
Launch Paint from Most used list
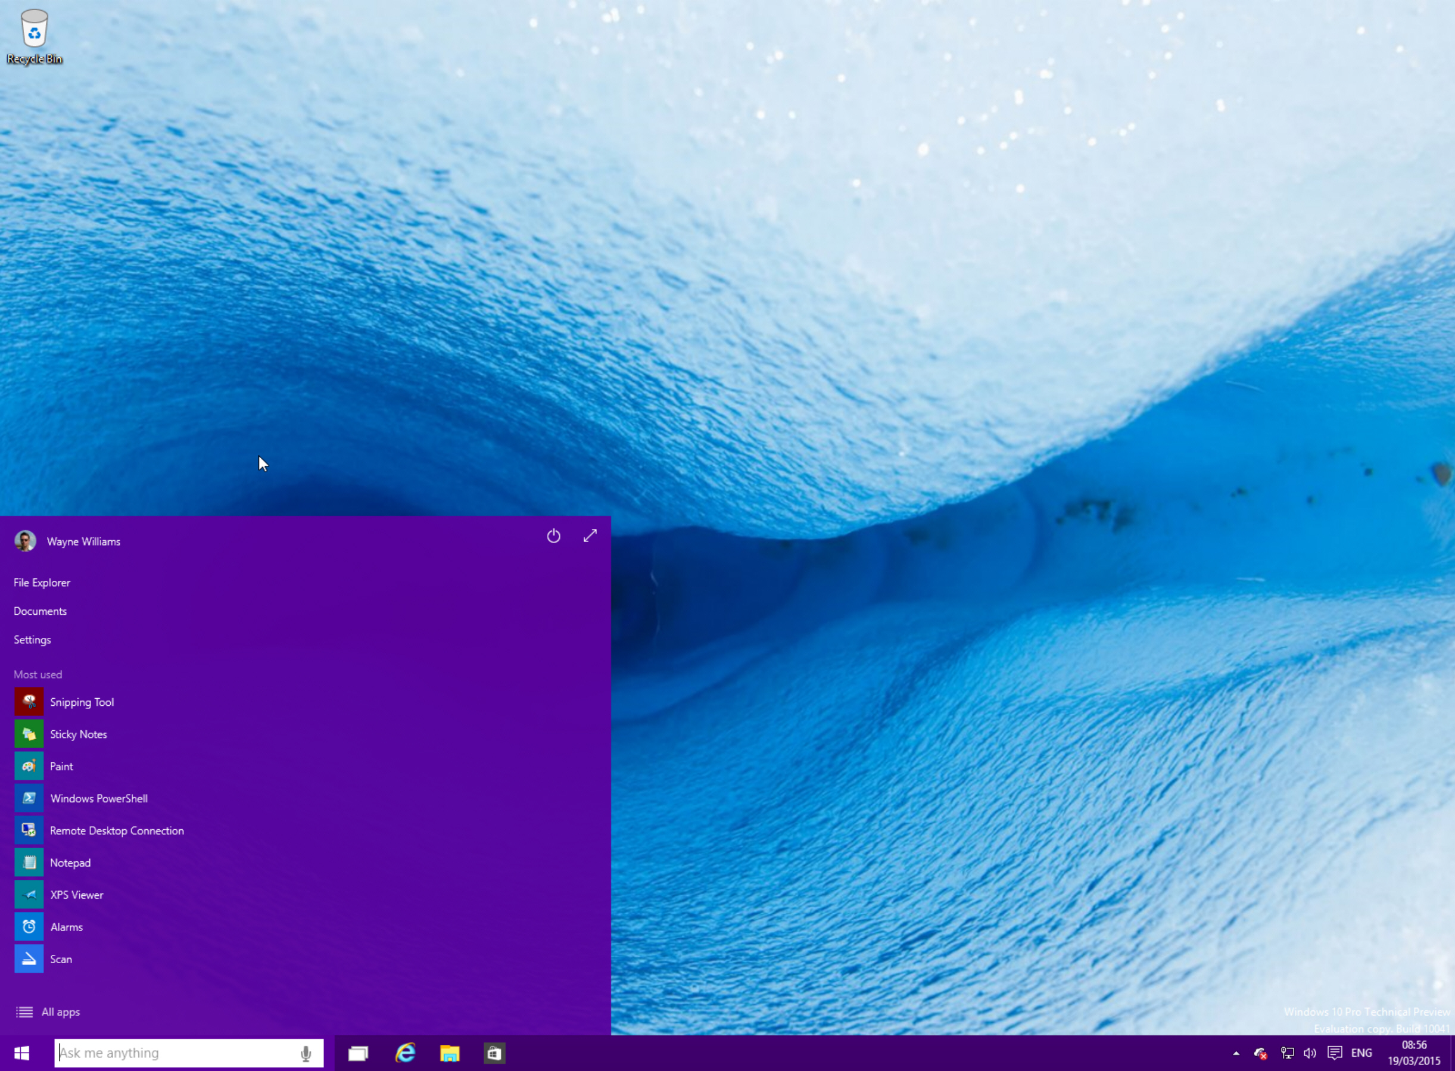61,766
